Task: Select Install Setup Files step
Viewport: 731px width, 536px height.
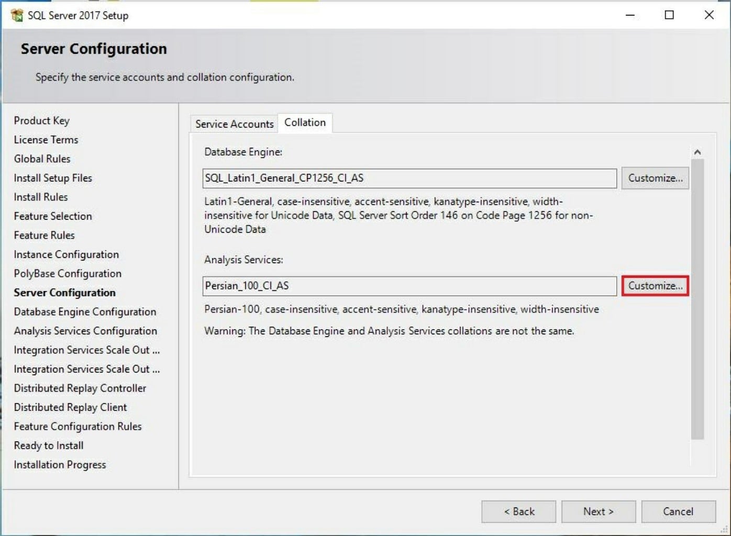Action: click(53, 178)
